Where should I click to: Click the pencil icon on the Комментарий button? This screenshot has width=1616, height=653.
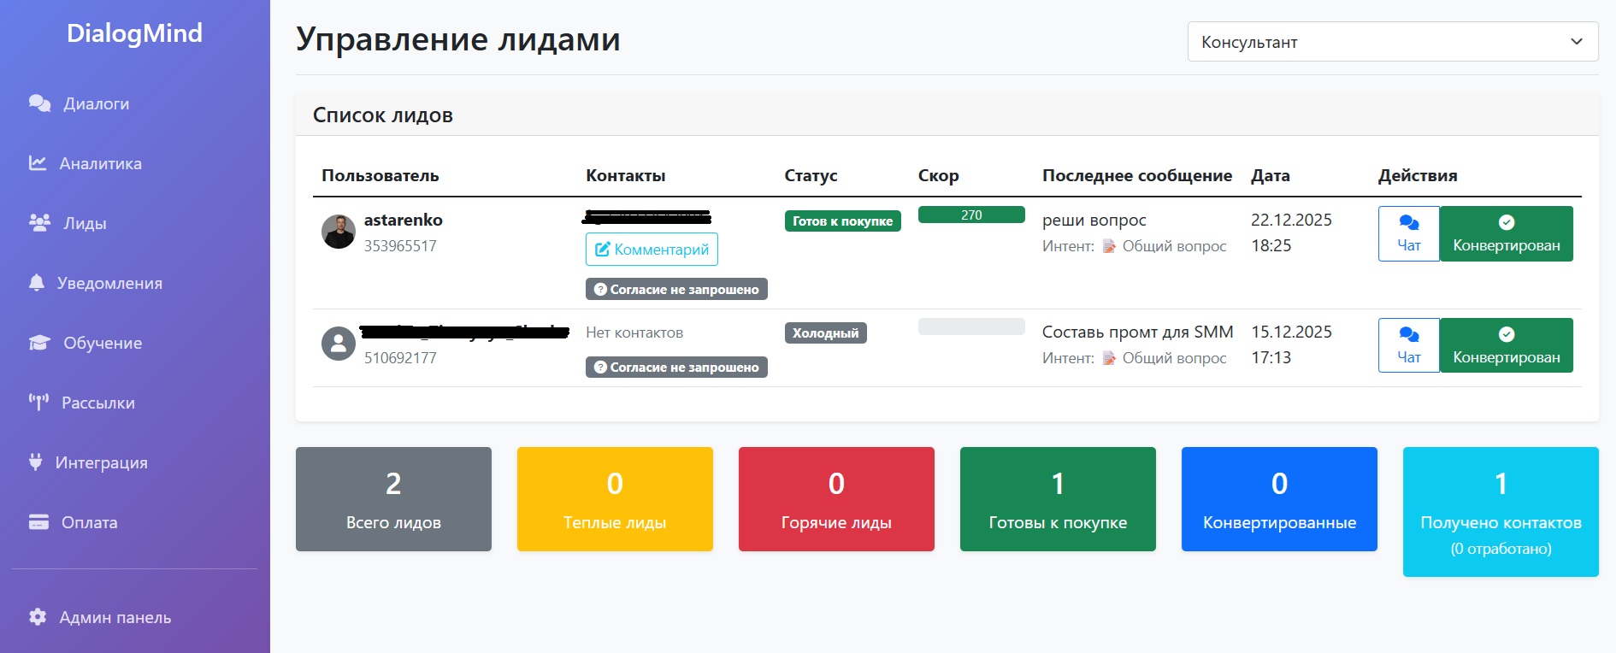click(602, 249)
